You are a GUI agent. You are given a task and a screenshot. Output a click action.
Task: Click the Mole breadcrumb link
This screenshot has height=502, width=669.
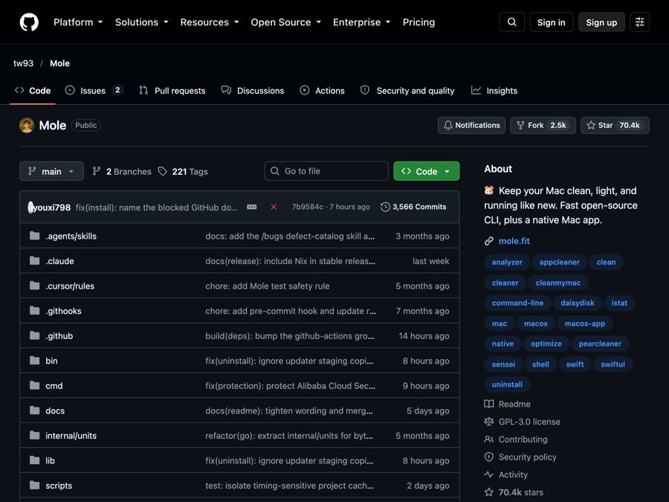click(59, 63)
